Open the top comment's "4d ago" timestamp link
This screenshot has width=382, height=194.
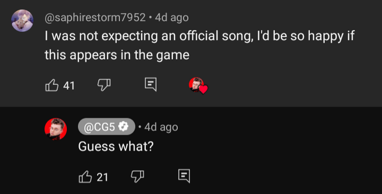[172, 18]
